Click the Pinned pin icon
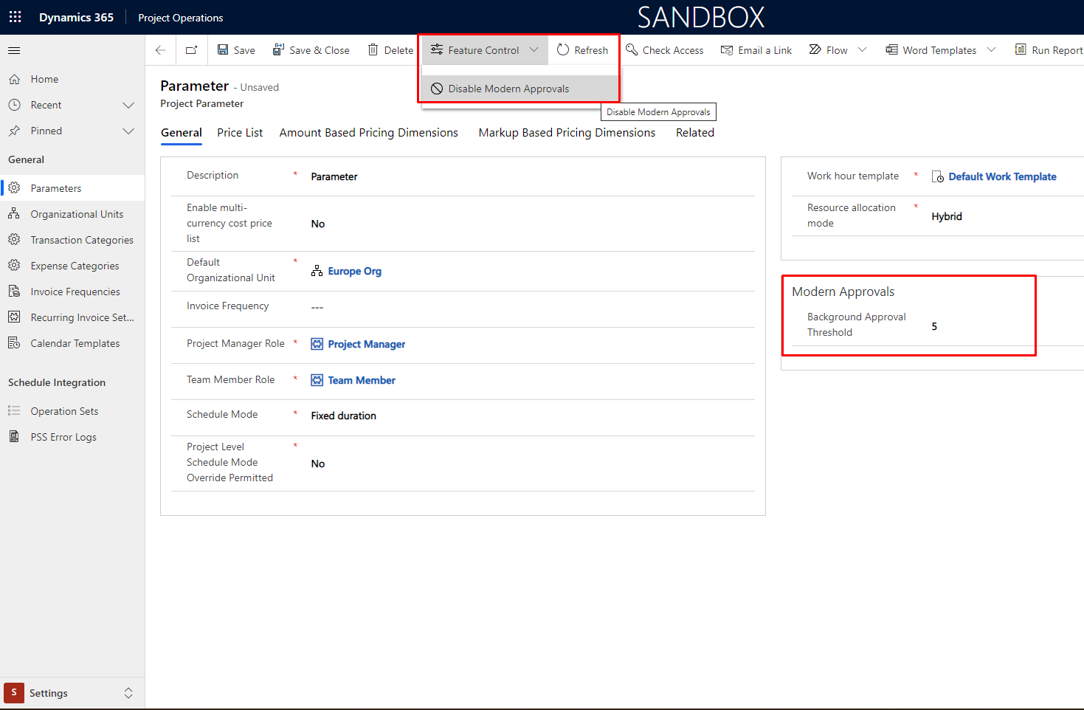 click(14, 131)
